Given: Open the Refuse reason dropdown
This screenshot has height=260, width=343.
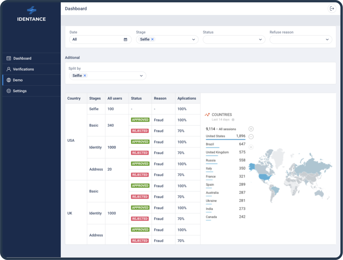Looking at the screenshot, I should click(x=301, y=40).
